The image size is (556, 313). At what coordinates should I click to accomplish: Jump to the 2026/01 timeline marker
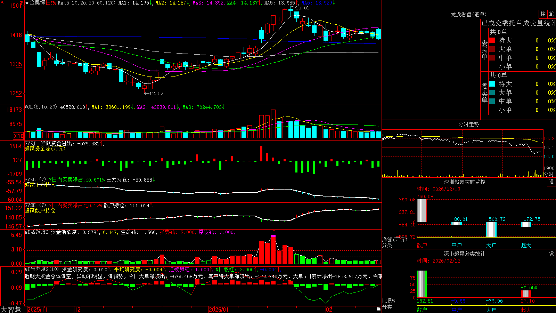point(219,310)
